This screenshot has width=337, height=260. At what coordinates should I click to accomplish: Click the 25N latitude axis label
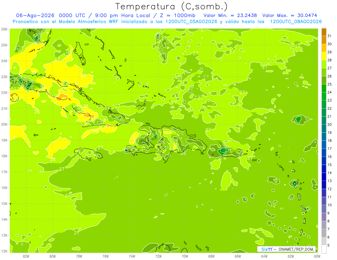[4, 45]
